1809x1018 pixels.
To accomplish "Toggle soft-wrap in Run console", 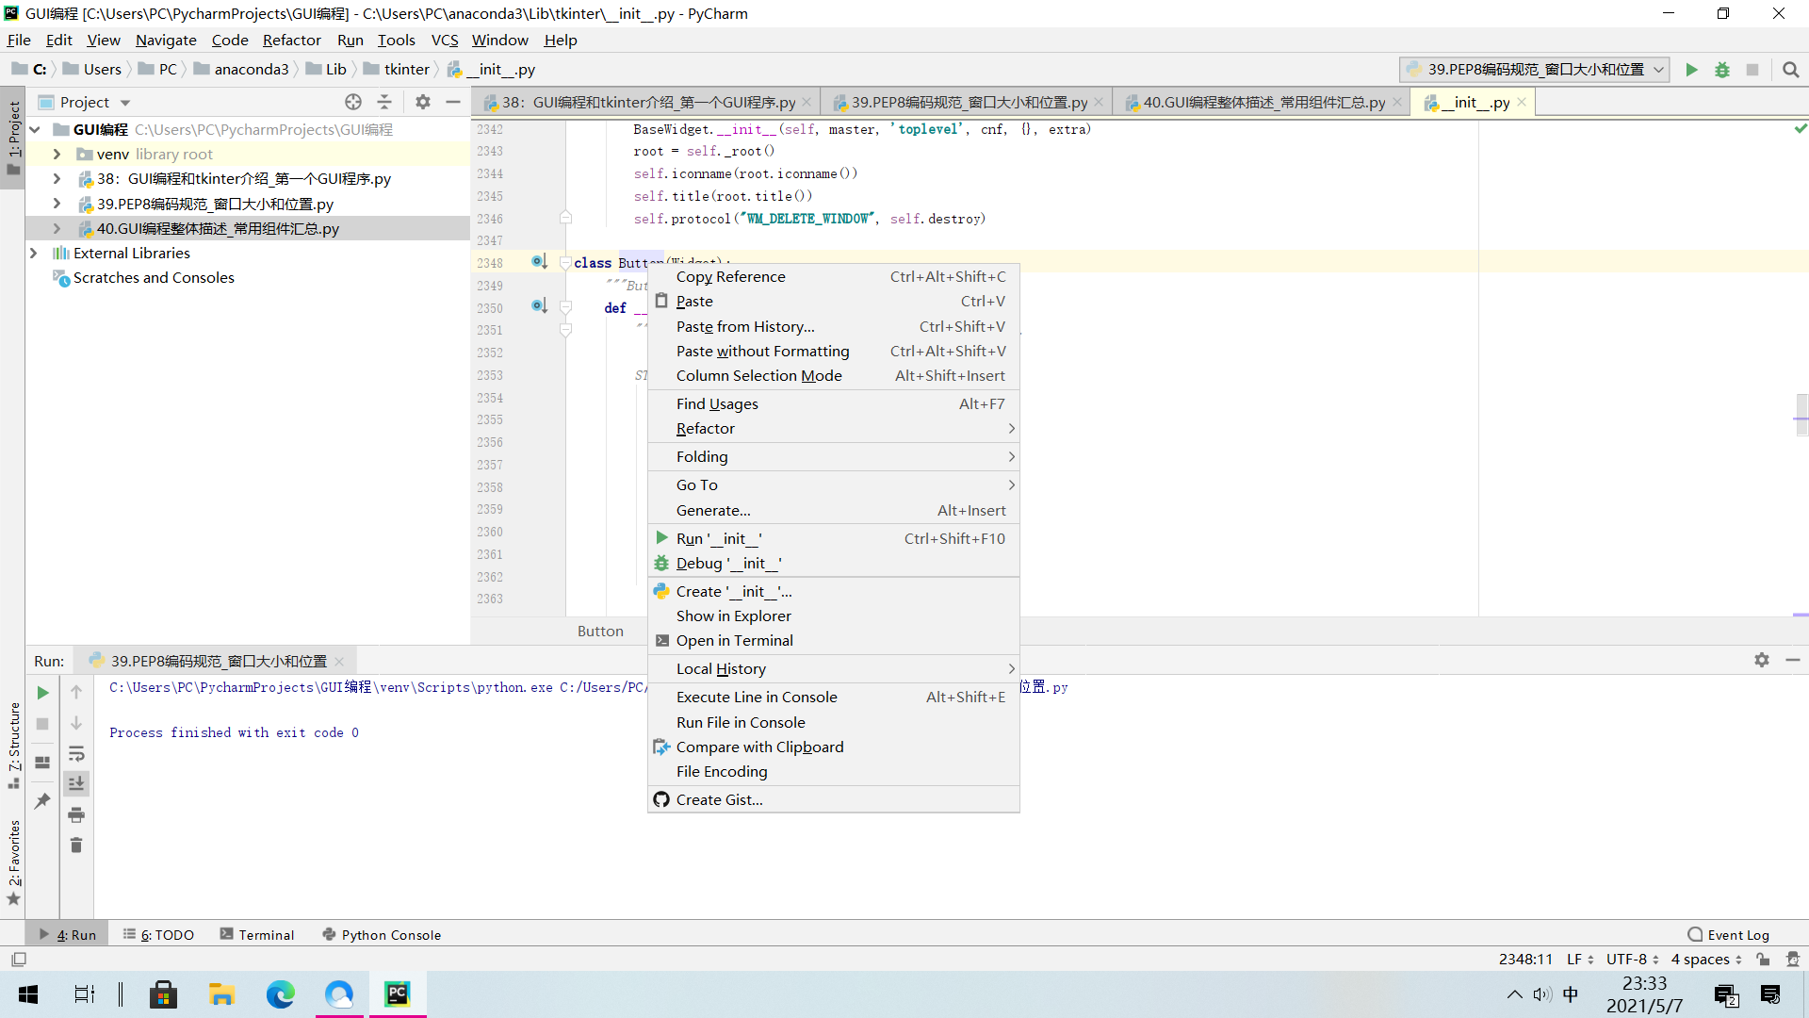I will [x=76, y=754].
